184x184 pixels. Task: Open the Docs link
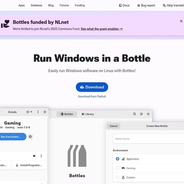click(x=124, y=6)
